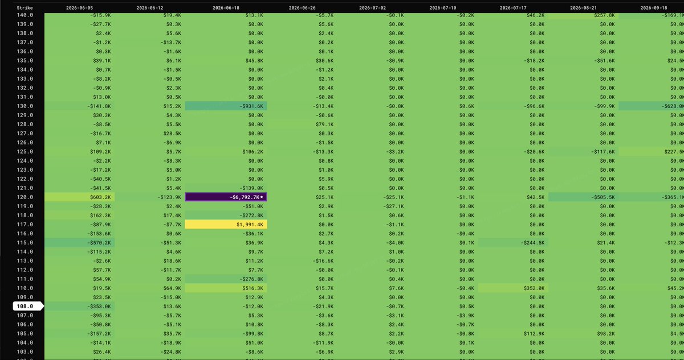Click the $603.2K cell at strike 120.0

pyautogui.click(x=80, y=197)
